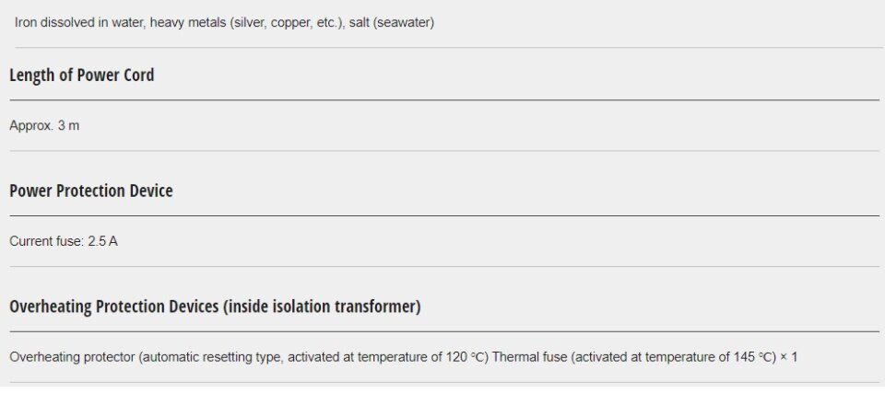Click the '2.5 A' fuse rating

pos(102,241)
